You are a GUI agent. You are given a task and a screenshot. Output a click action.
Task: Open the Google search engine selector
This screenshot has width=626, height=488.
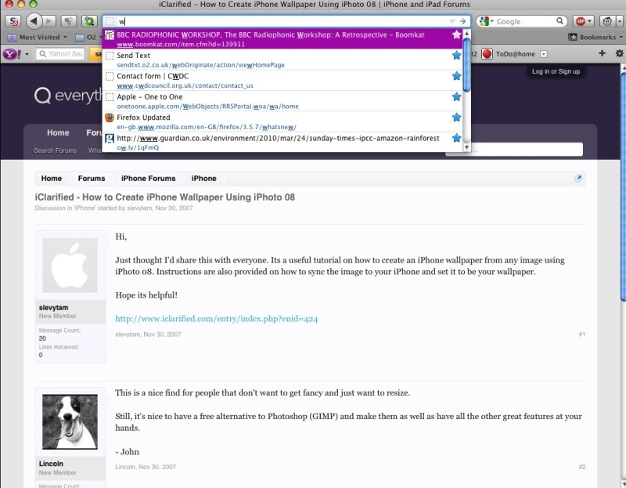pos(486,21)
